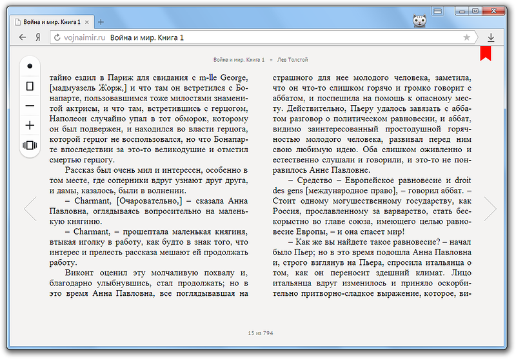The image size is (516, 359).
Task: Minimize the browser window
Action: pos(462,12)
